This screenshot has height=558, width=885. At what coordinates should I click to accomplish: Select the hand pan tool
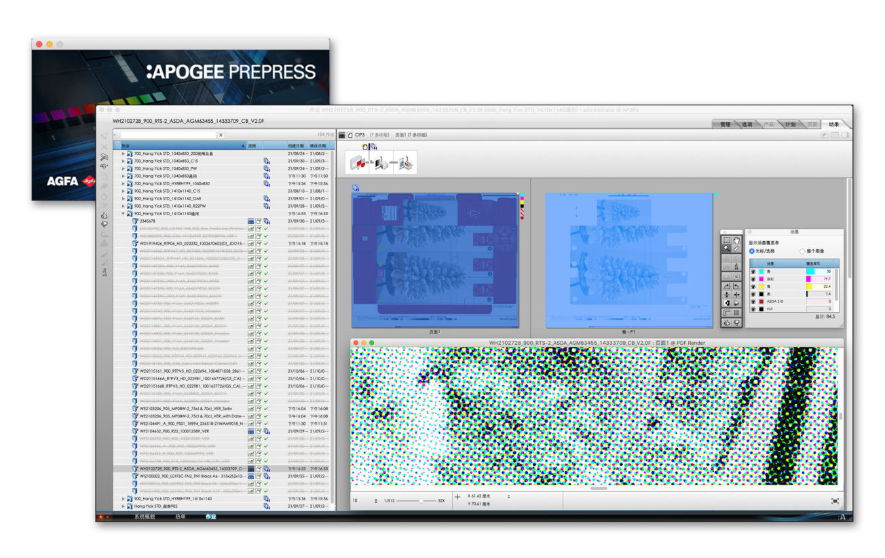(x=736, y=240)
